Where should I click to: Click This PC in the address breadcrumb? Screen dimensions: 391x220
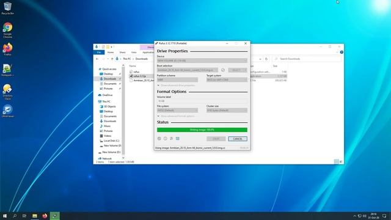(127, 59)
